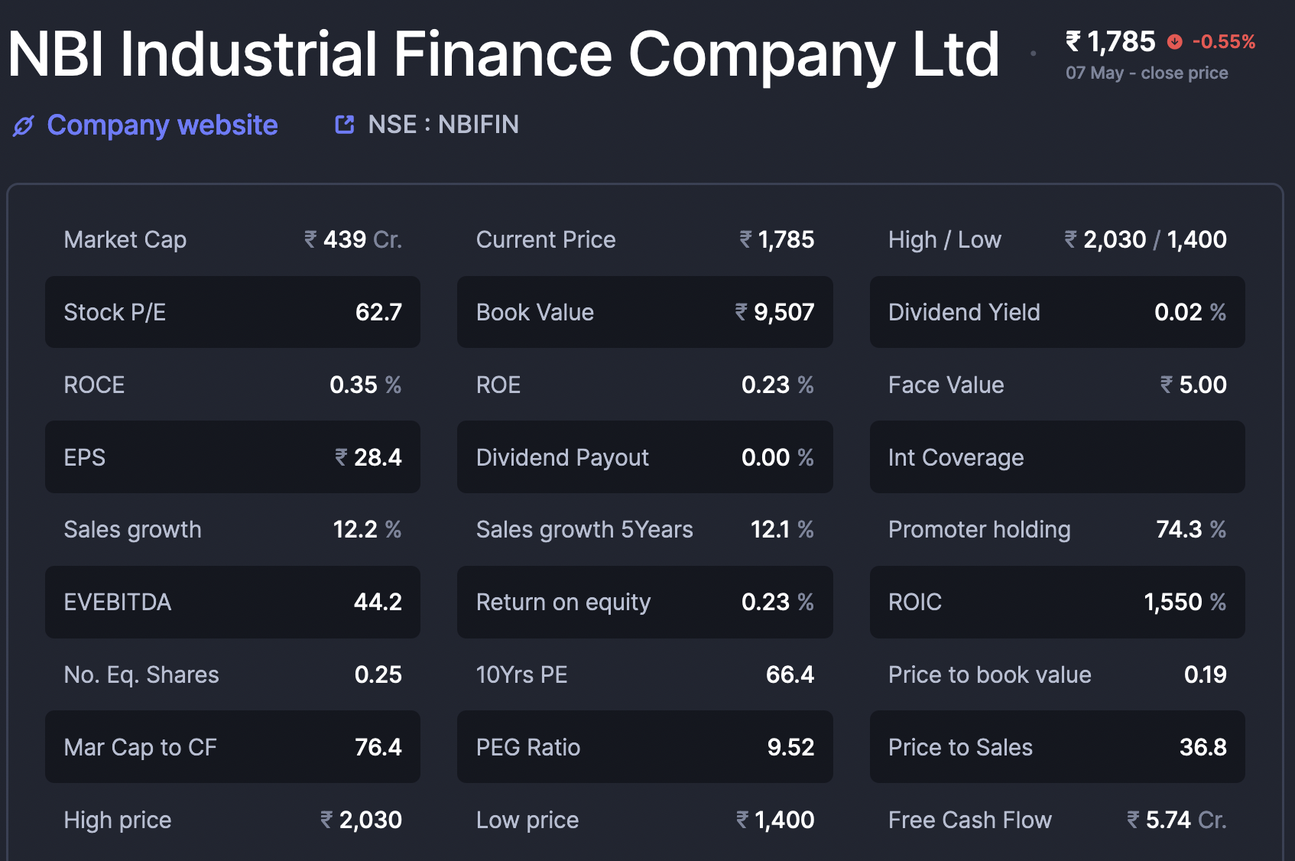Click the Book Value row showing 9,507

click(x=645, y=312)
